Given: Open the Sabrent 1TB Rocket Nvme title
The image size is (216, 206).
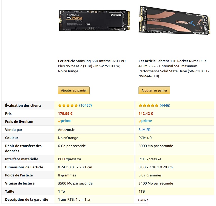Looking at the screenshot, I should (x=173, y=68).
